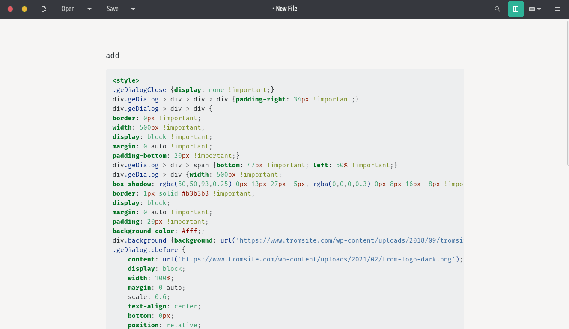The height and width of the screenshot is (329, 569).
Task: Place cursor on the "add" text line
Action: [113, 56]
